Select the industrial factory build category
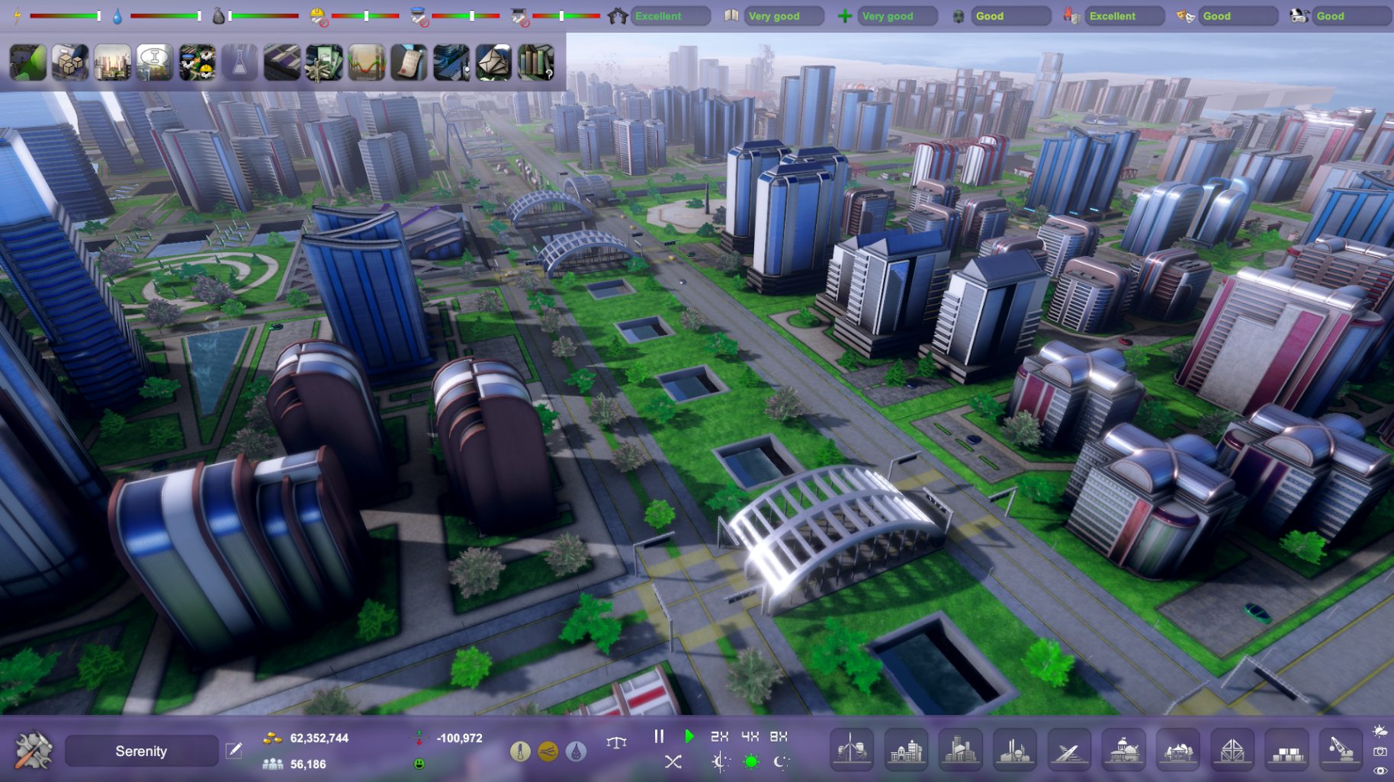The height and width of the screenshot is (782, 1394). (1014, 749)
